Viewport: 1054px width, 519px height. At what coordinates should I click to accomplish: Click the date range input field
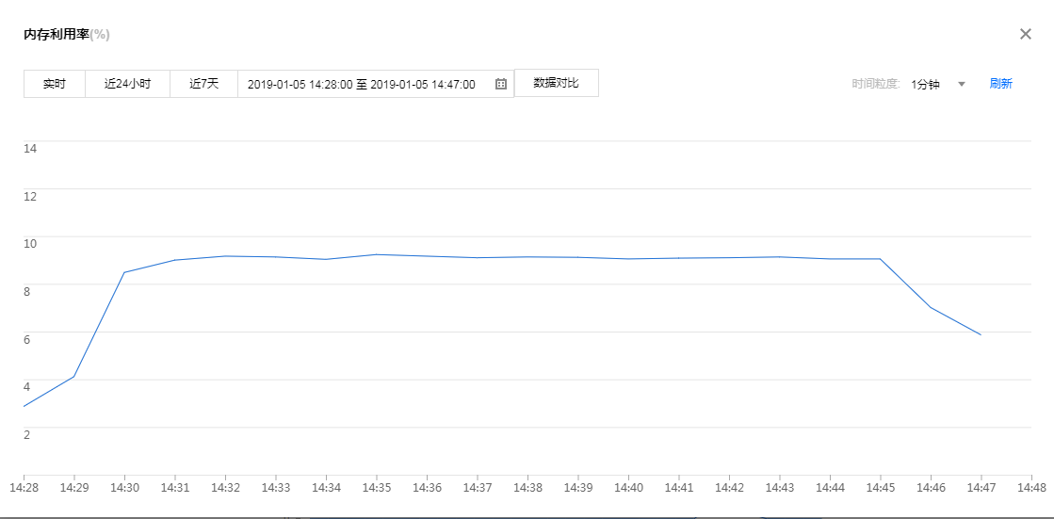[x=367, y=84]
